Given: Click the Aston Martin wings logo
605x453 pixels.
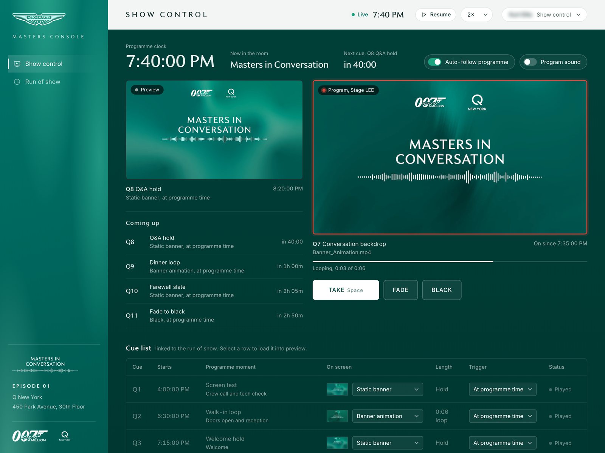Looking at the screenshot, I should click(39, 19).
